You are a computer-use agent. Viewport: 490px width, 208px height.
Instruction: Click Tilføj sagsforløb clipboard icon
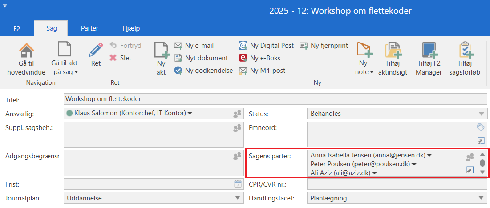point(465,50)
